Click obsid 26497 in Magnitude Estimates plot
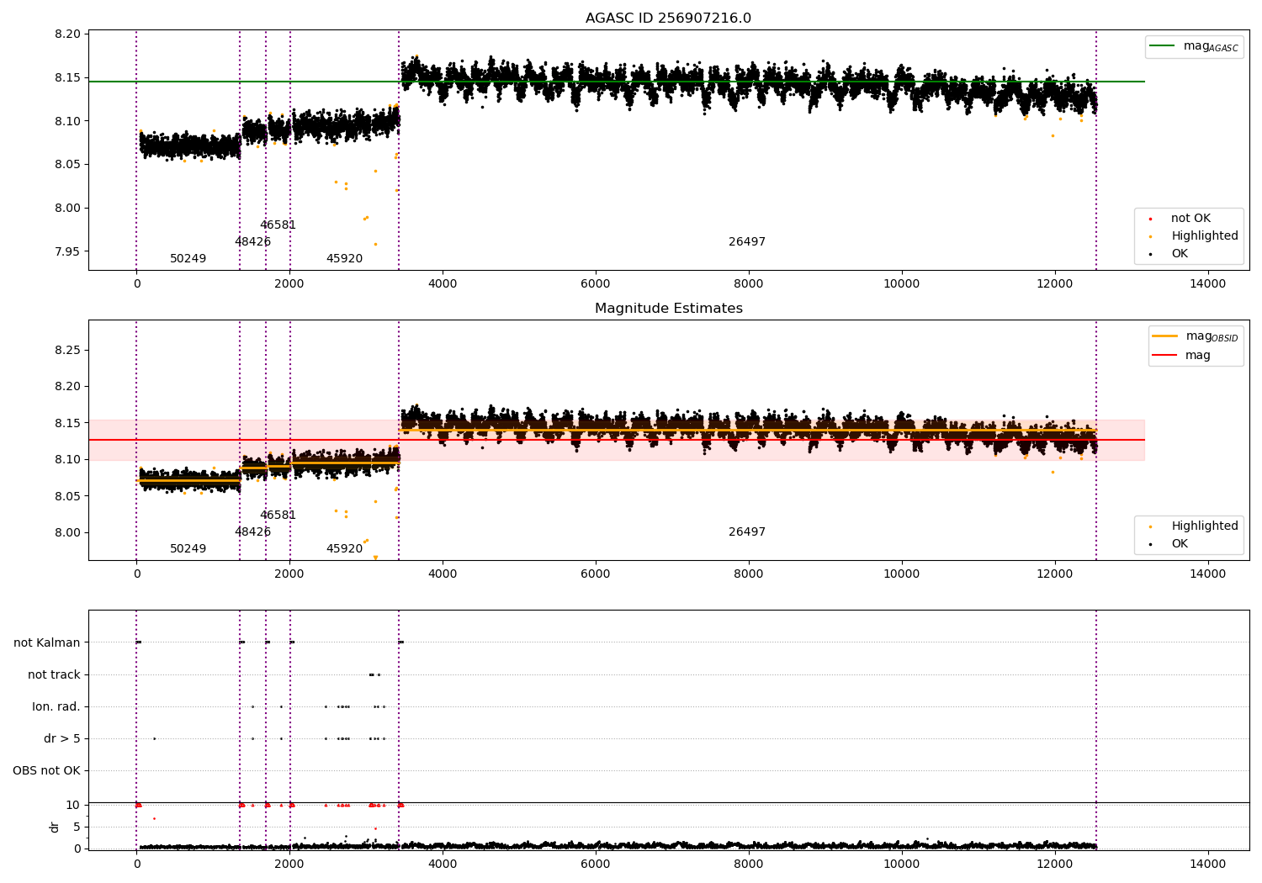The width and height of the screenshot is (1262, 883). pos(747,532)
